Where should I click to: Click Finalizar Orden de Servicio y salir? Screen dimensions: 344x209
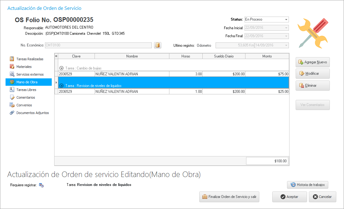tap(229, 197)
